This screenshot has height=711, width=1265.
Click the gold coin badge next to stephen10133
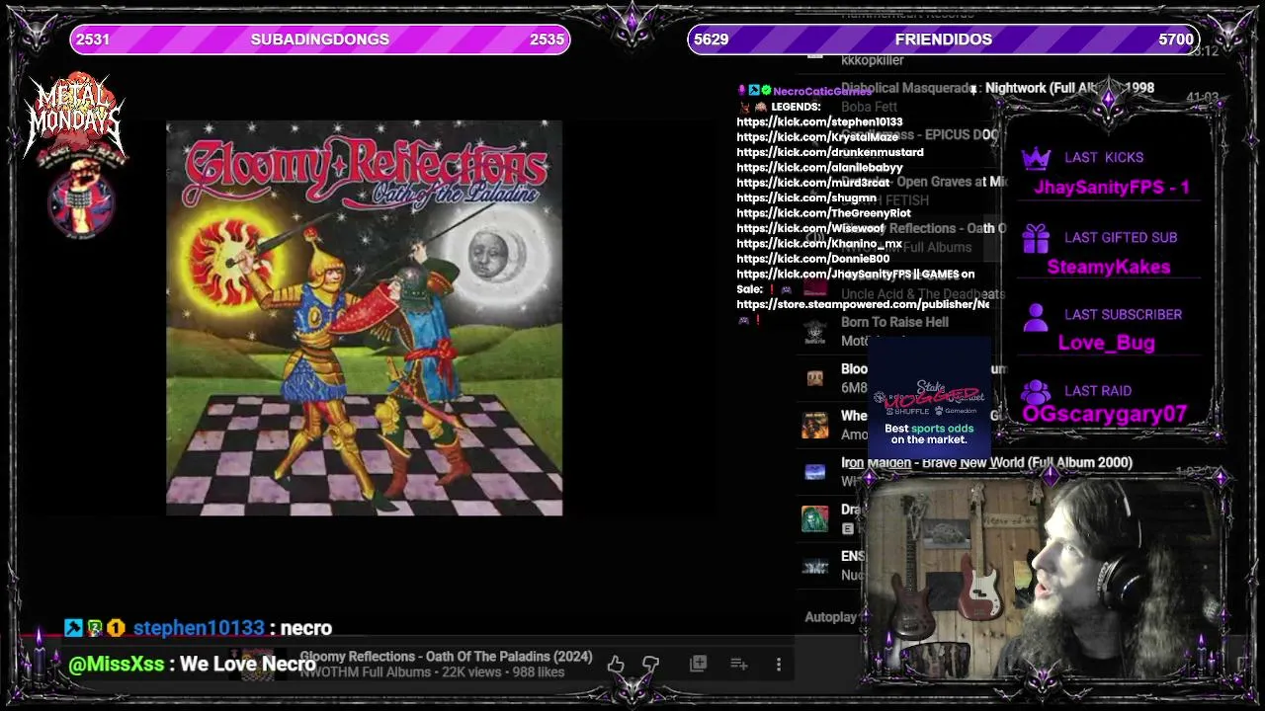click(x=116, y=627)
